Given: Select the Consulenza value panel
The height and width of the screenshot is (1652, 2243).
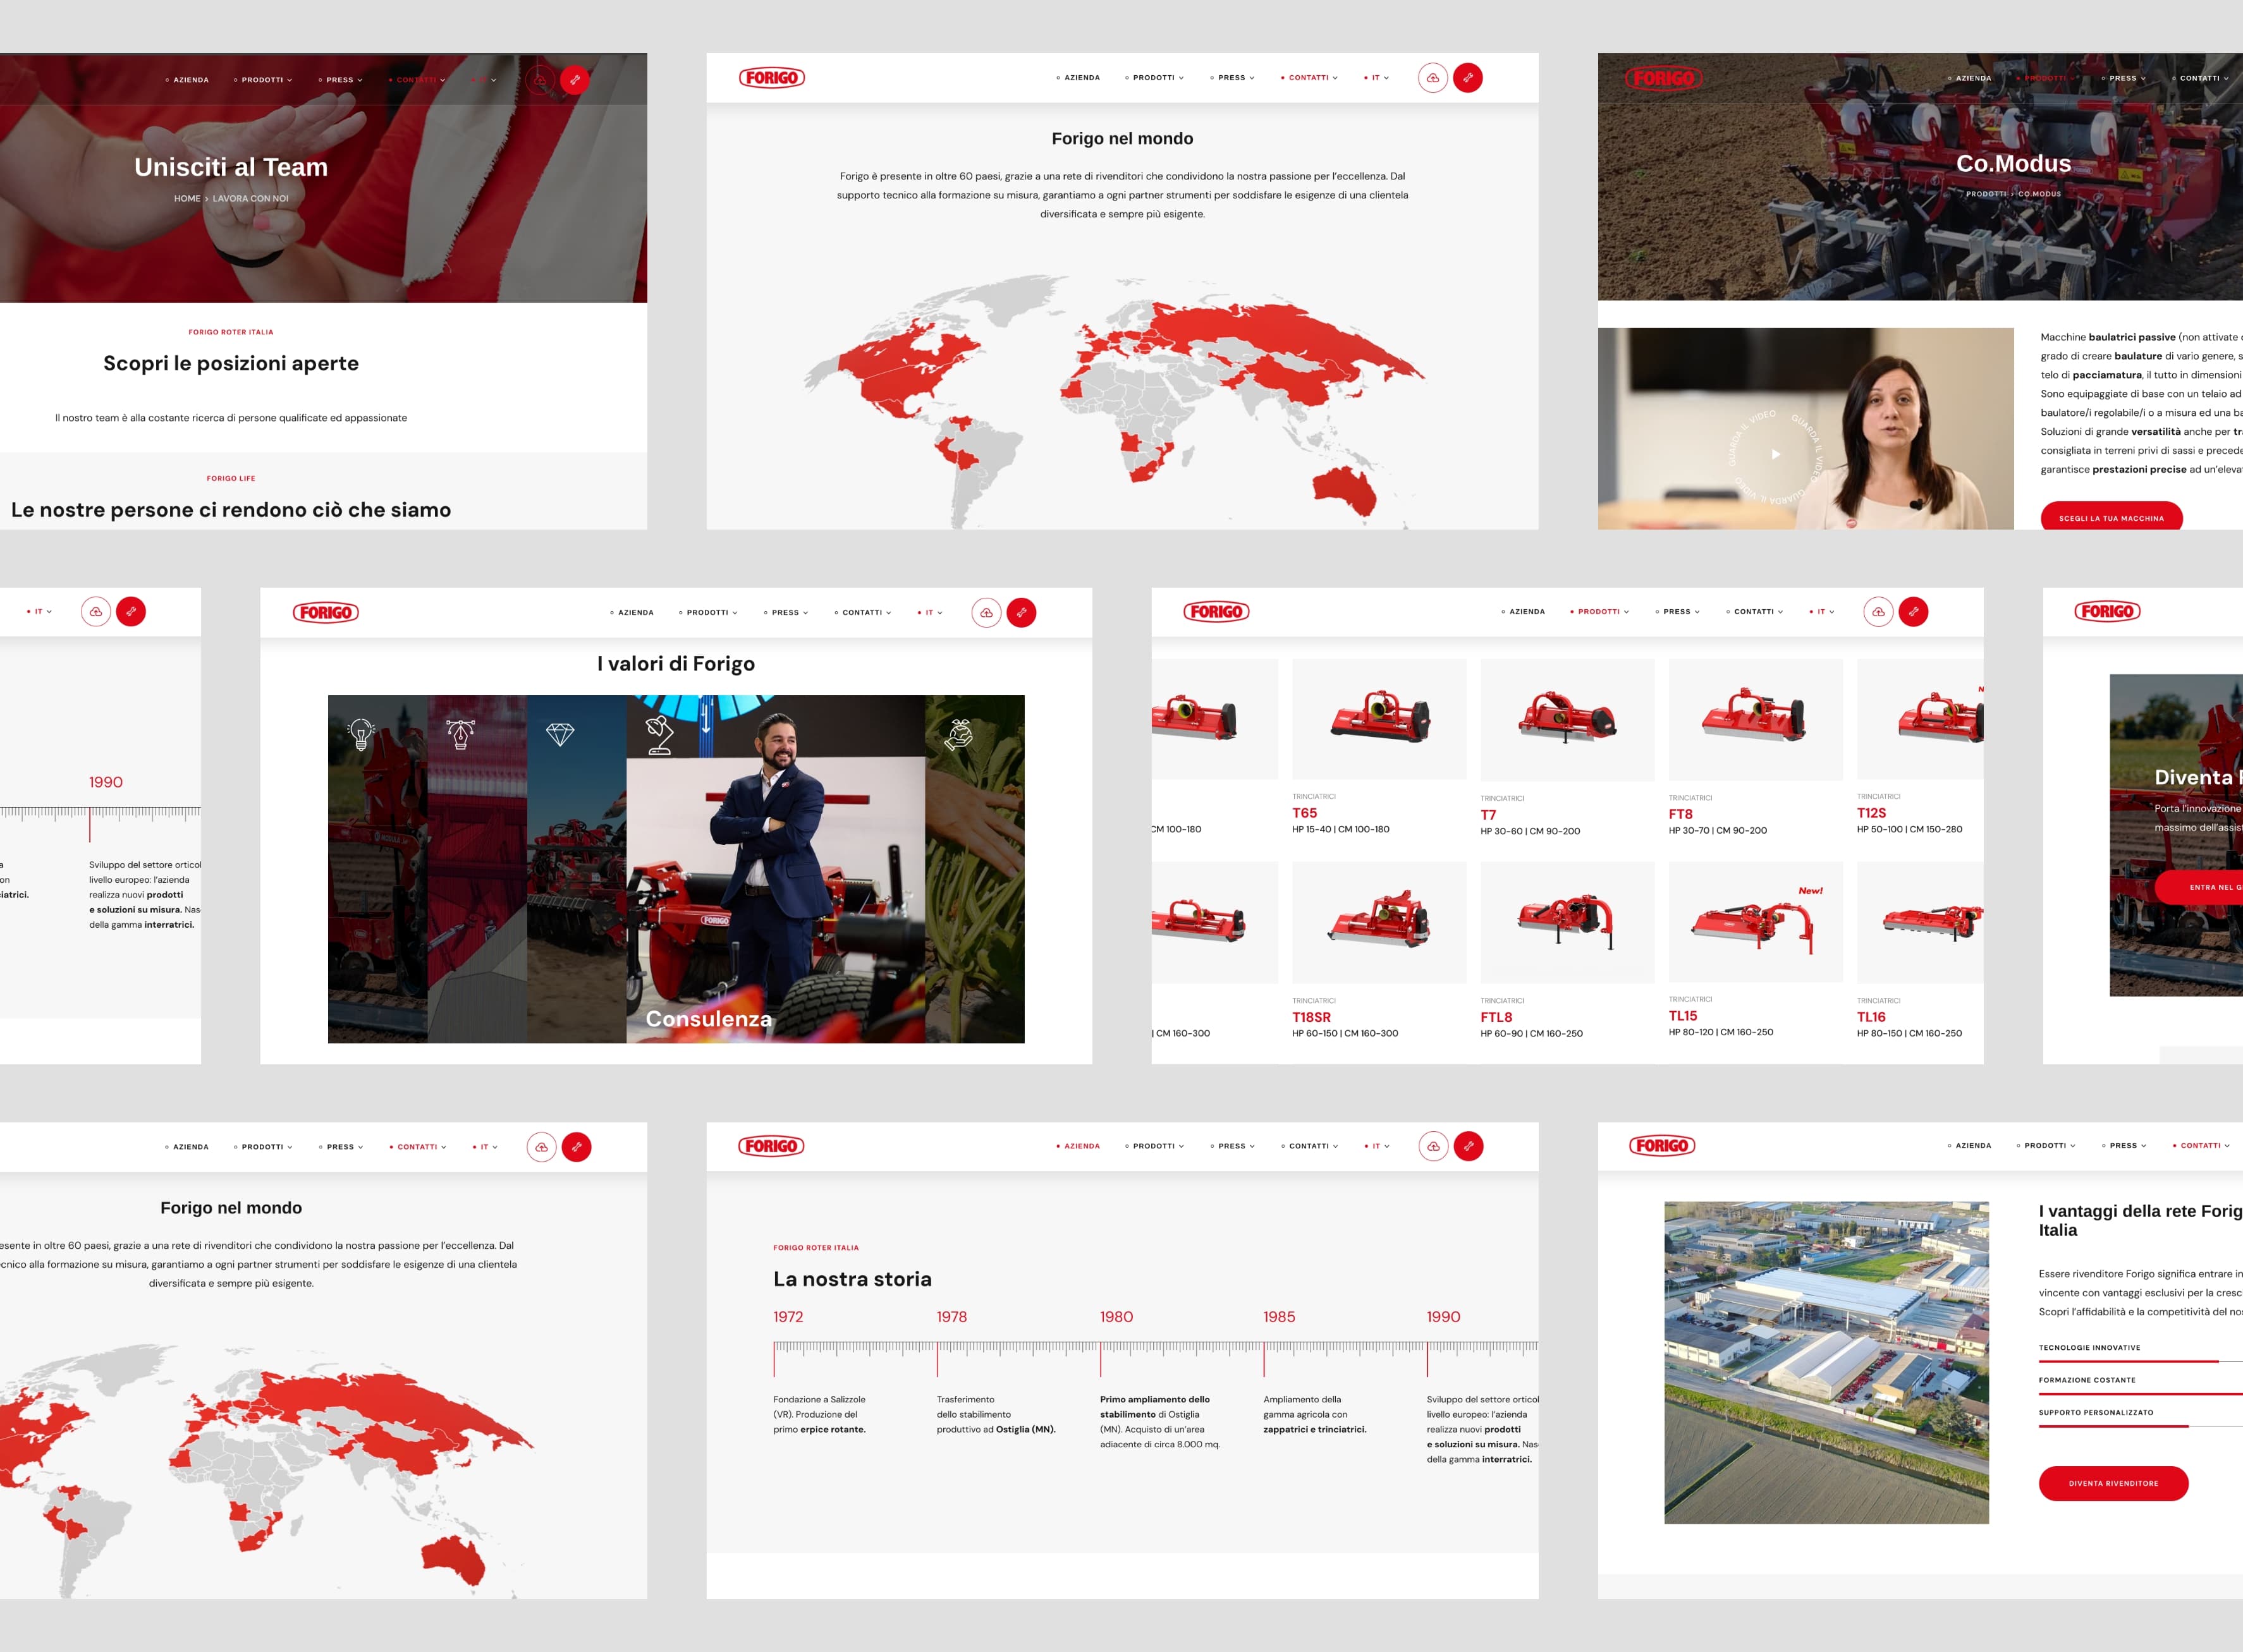Looking at the screenshot, I should [775, 869].
